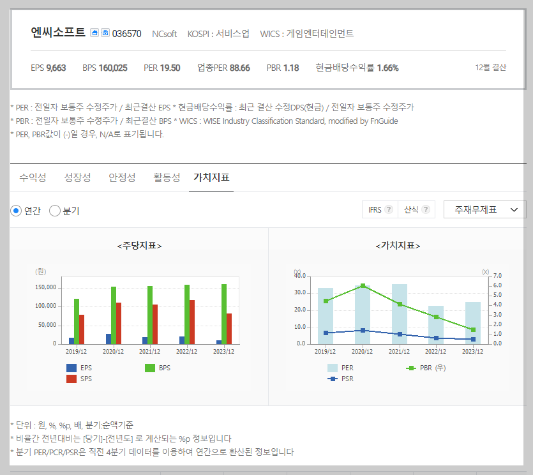Toggle BPS green legend swatch
This screenshot has height=475, width=533.
point(150,368)
